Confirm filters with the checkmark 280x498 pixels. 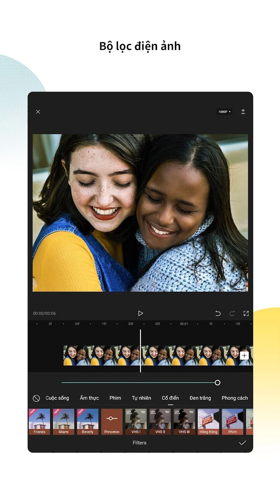[x=243, y=443]
